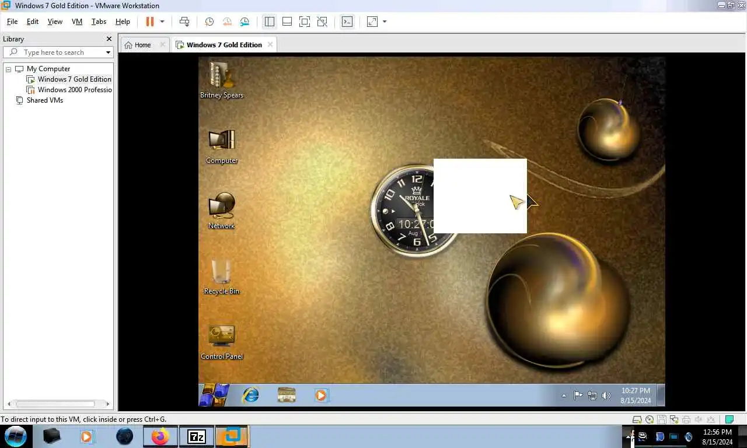The image size is (747, 448).
Task: Toggle the console view icon
Action: (347, 22)
